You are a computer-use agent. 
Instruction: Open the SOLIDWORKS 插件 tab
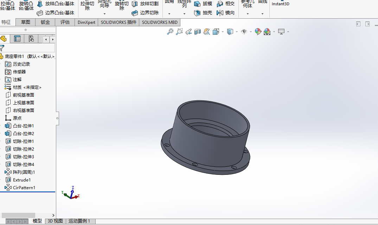[x=118, y=22]
